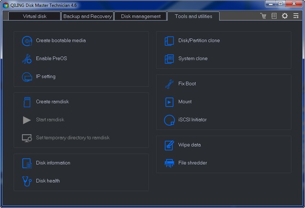Click the iSCSI Initiator icon

[x=169, y=120]
